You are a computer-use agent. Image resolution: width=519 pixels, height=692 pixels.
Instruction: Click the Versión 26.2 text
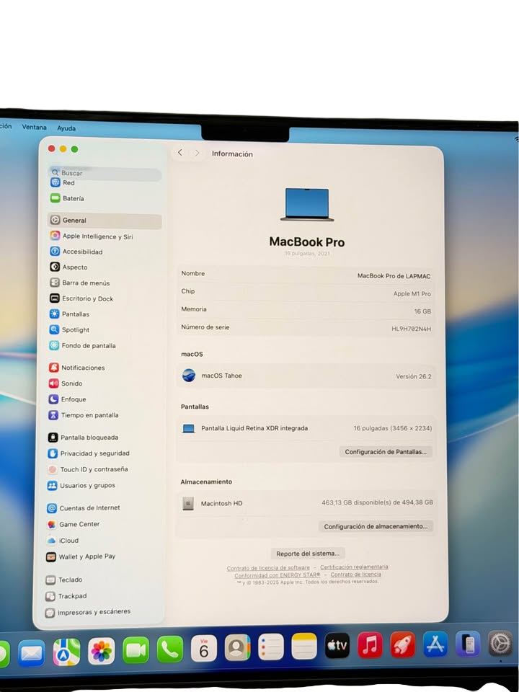[x=414, y=376]
